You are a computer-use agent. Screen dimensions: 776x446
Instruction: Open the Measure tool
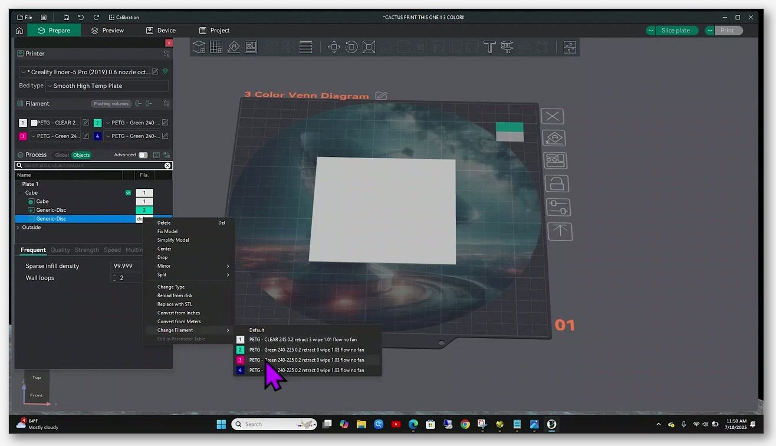(507, 47)
